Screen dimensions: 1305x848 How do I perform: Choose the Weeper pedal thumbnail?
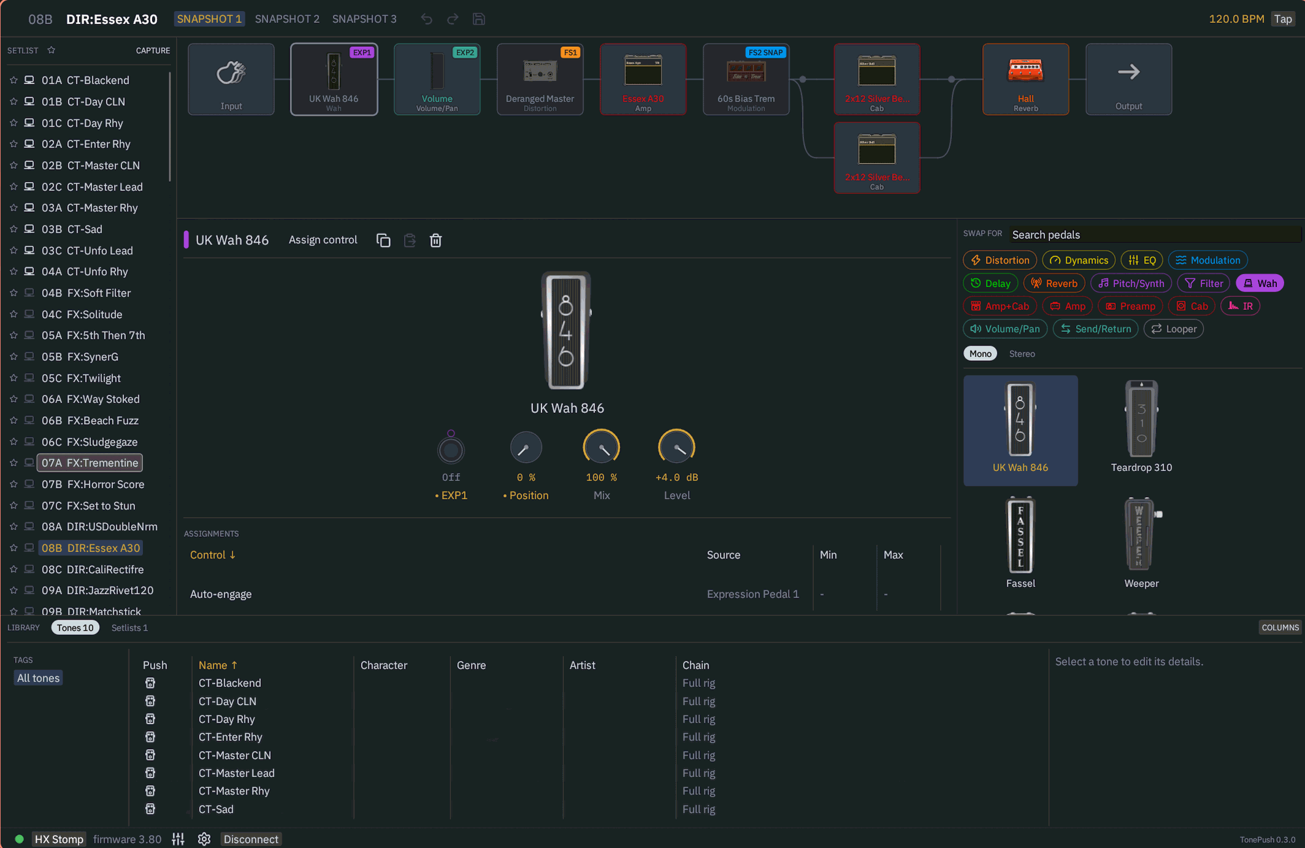[1141, 543]
